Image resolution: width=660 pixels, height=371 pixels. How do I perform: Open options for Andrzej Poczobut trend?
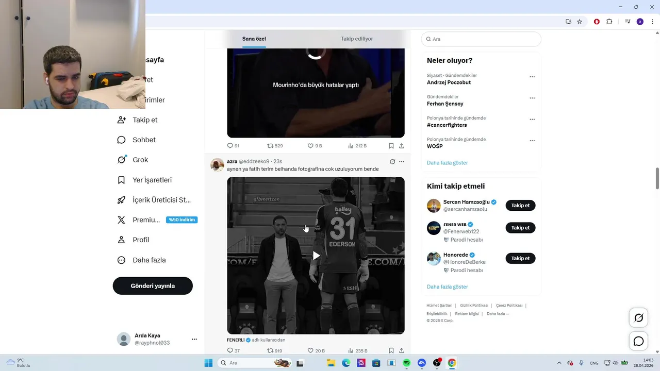point(532,77)
